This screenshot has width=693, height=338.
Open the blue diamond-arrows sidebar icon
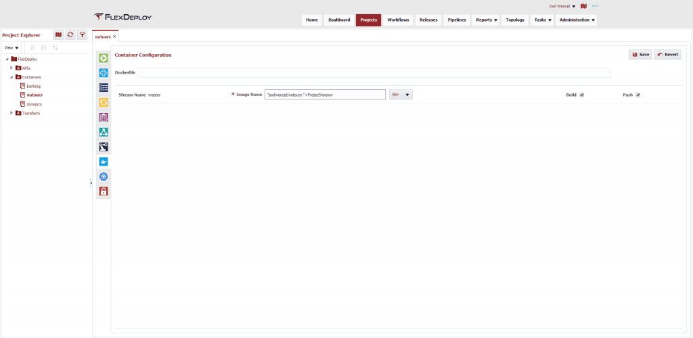pyautogui.click(x=104, y=73)
